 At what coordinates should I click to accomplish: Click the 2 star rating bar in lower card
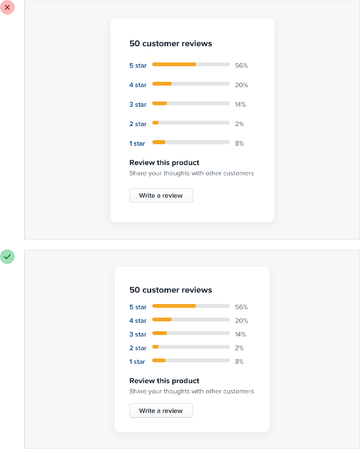tap(191, 347)
